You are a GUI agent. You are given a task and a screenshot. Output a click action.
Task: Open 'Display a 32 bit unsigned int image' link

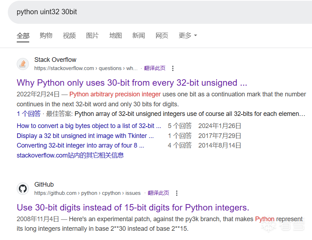click(x=85, y=136)
